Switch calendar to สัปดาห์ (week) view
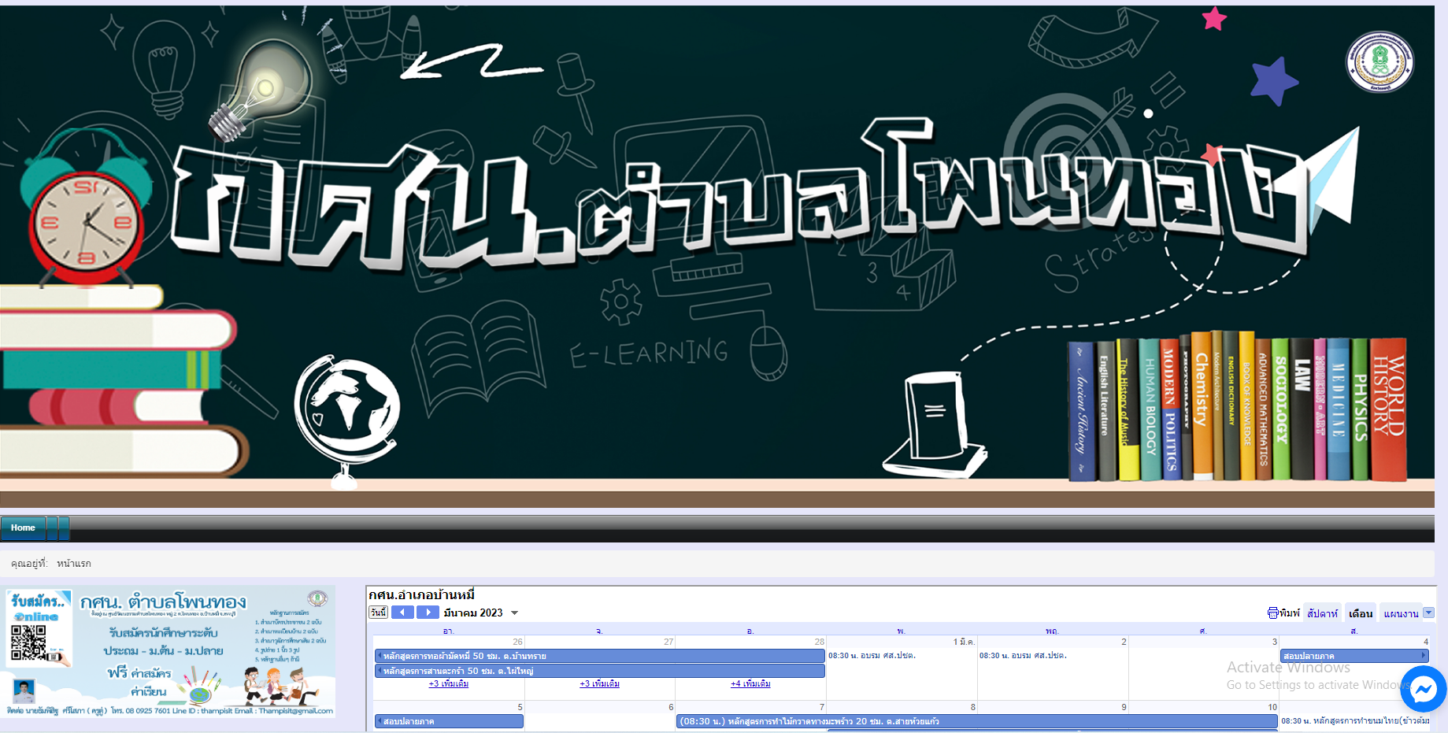Screen dimensions: 1448x733 pyautogui.click(x=1322, y=613)
